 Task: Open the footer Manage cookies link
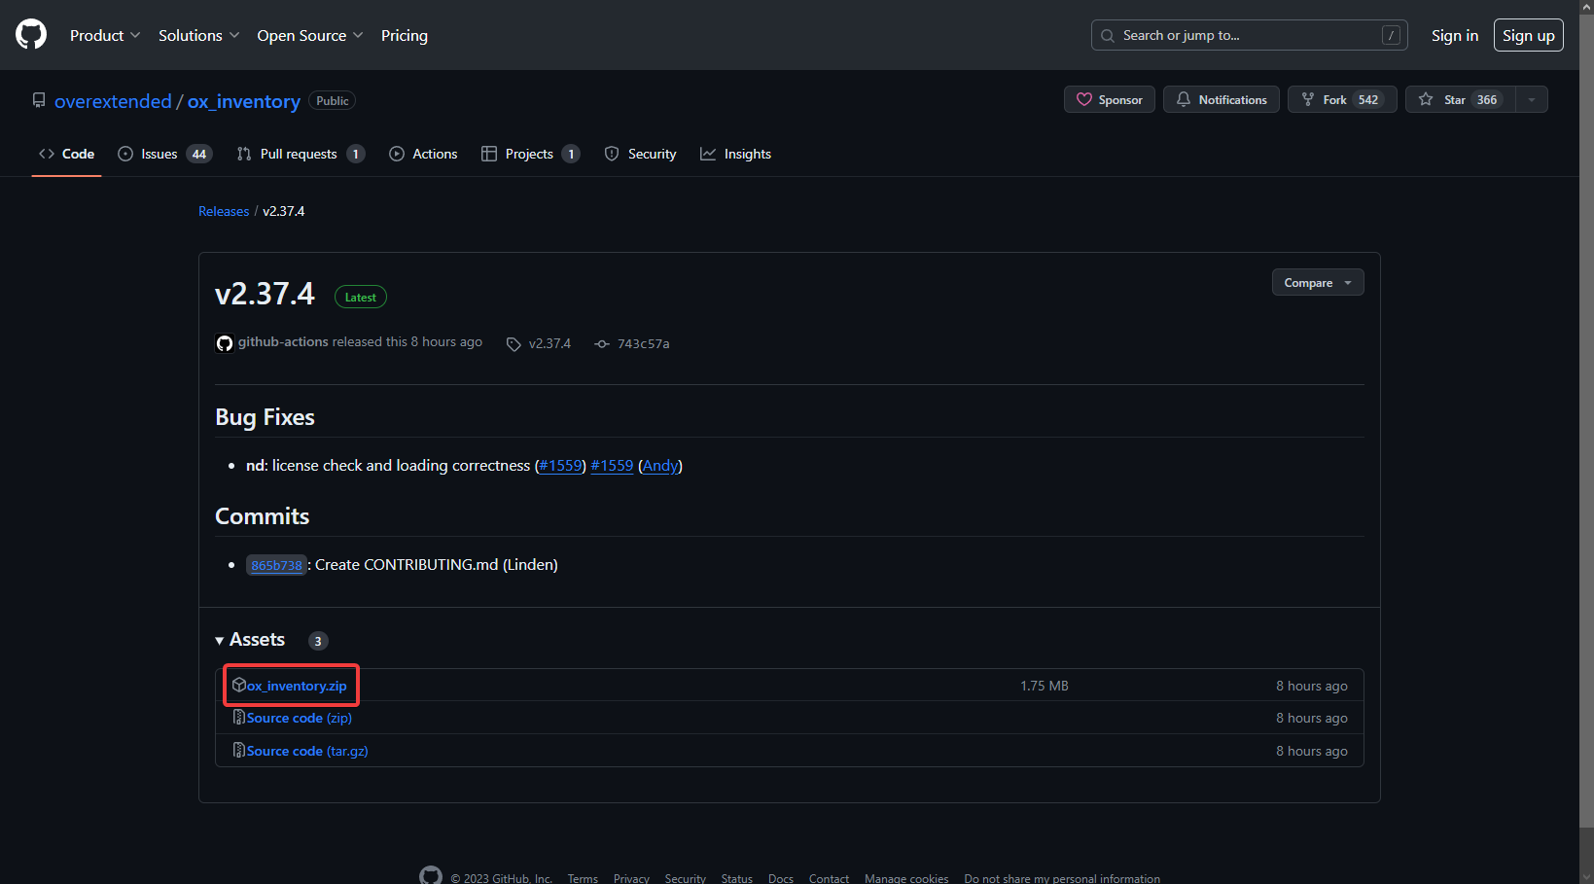pyautogui.click(x=906, y=878)
